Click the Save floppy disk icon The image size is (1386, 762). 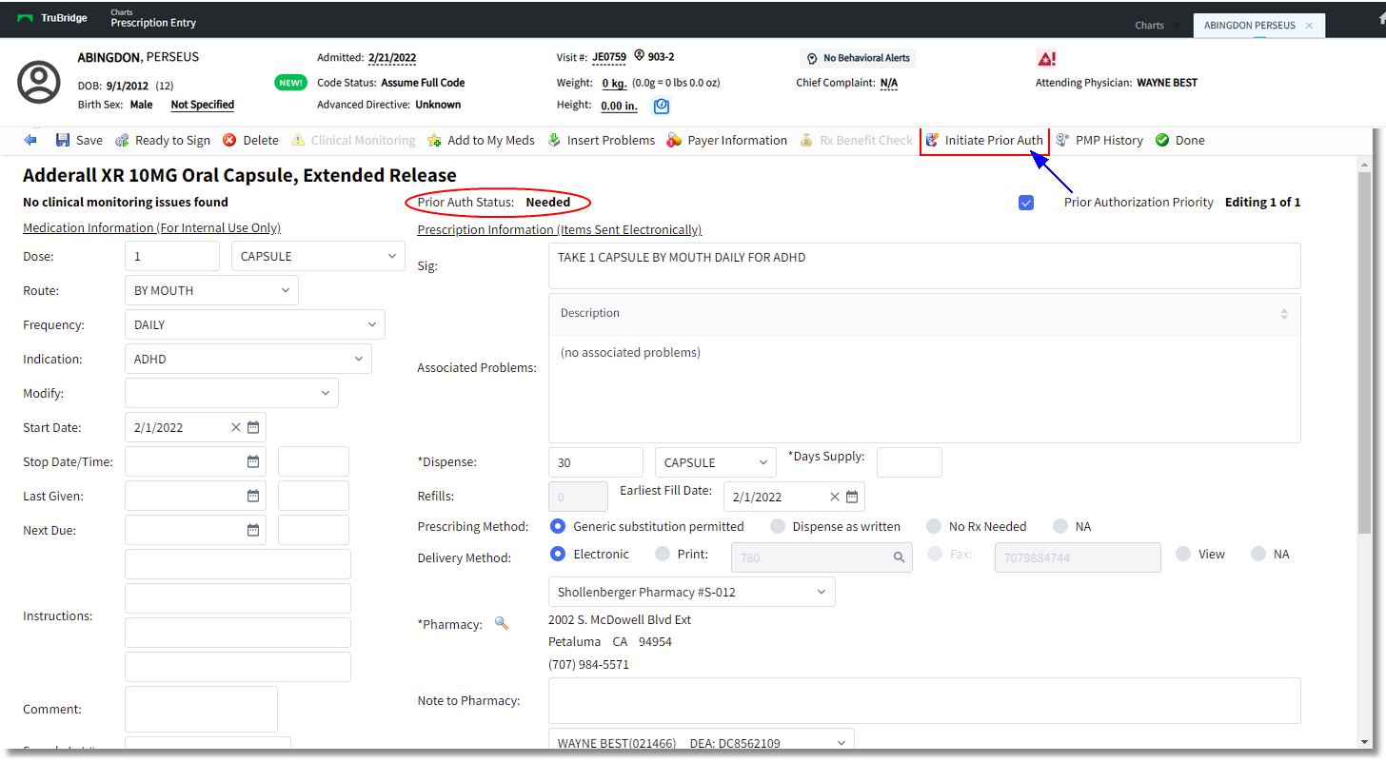click(63, 140)
